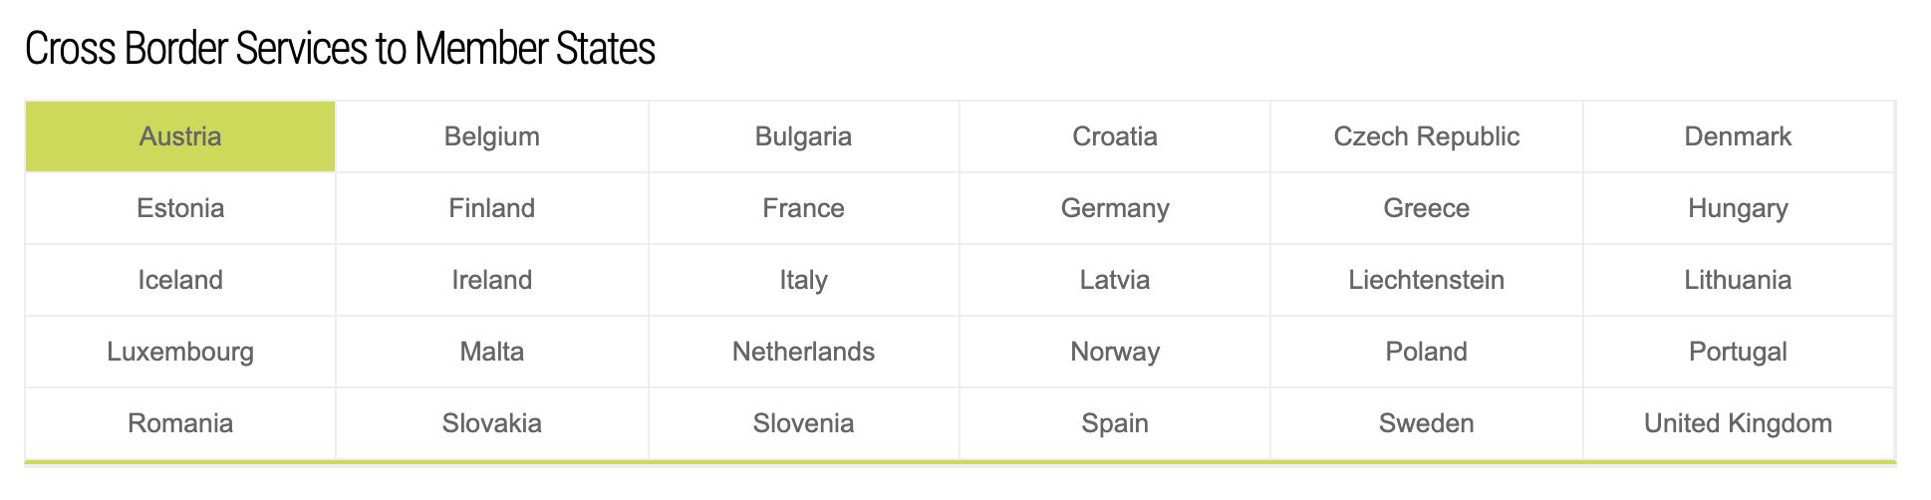Select the Austria tab

point(180,136)
